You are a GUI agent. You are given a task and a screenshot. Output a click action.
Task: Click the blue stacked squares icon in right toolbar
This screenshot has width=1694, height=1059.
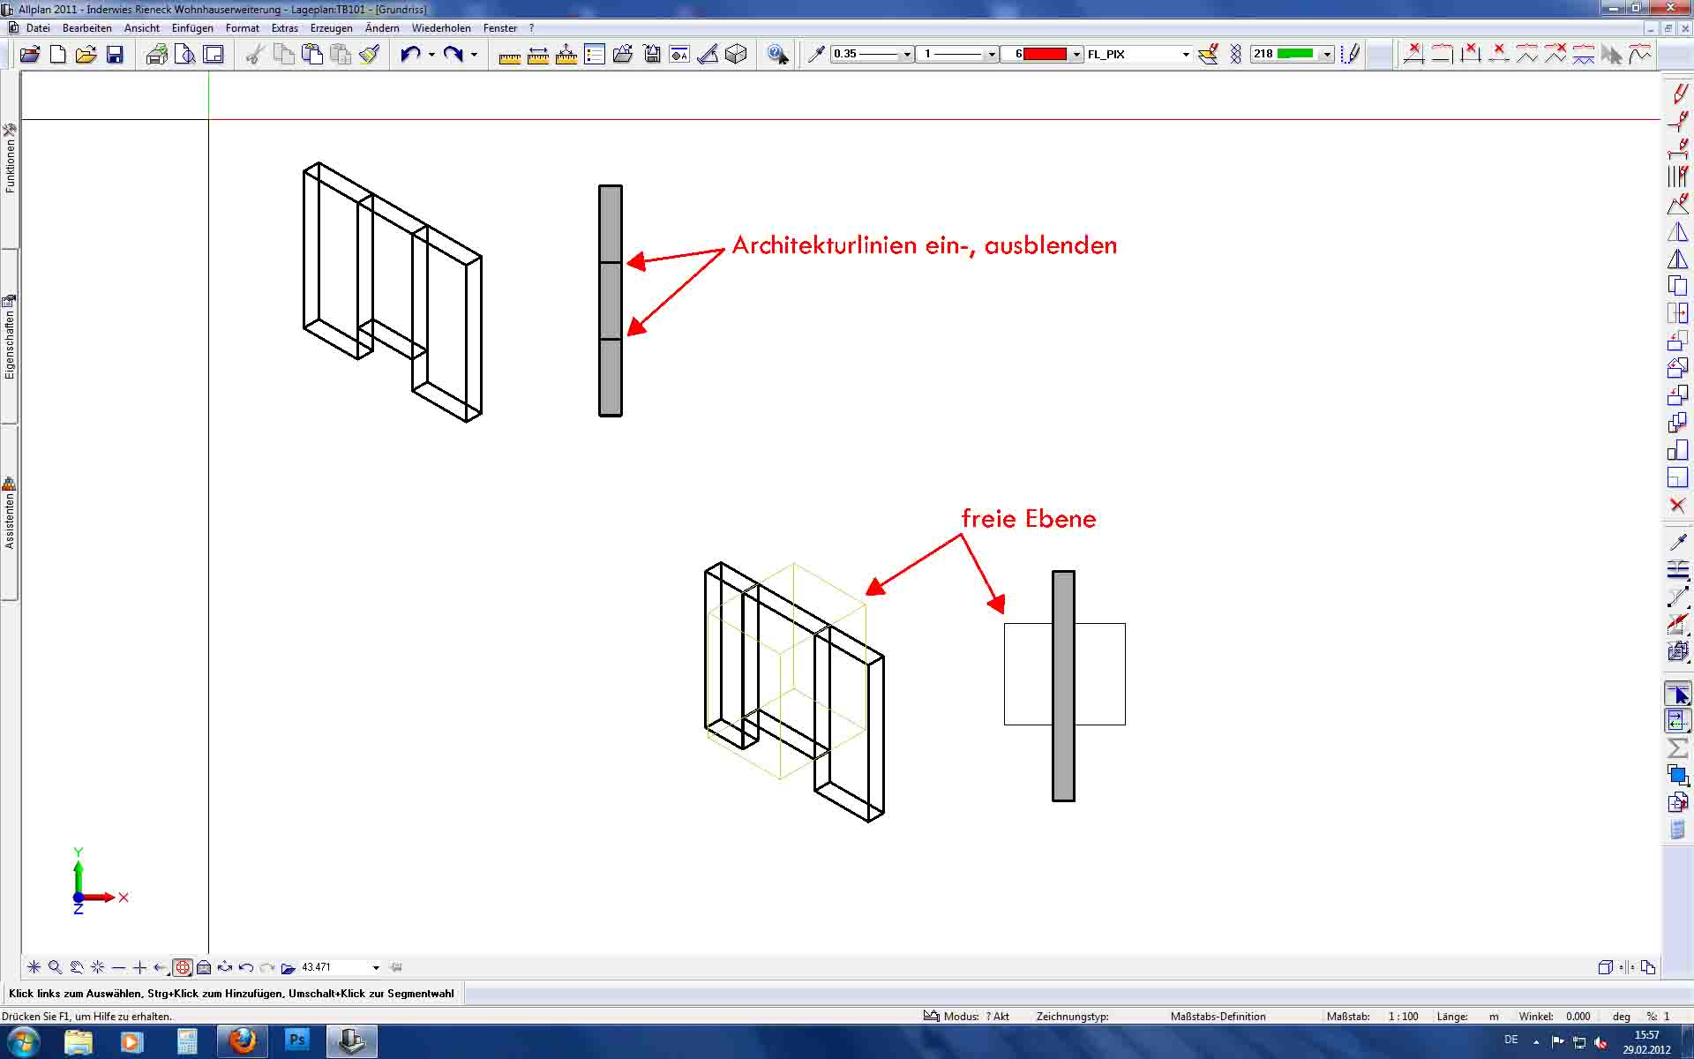(x=1677, y=776)
